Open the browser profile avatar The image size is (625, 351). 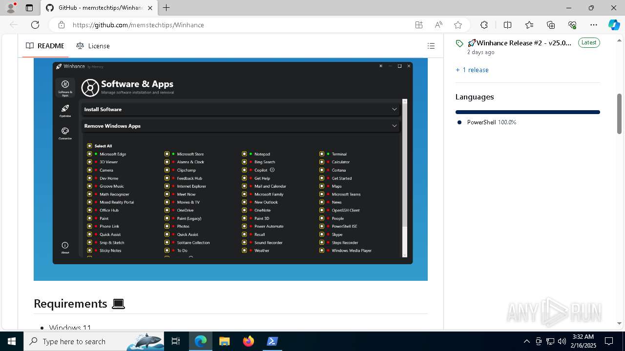coord(11,8)
